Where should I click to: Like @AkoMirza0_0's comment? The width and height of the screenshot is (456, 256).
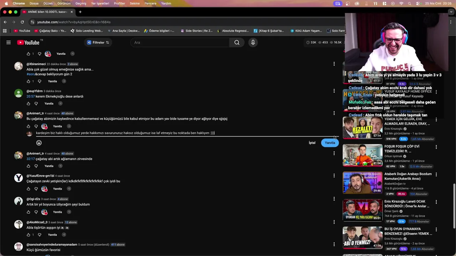click(28, 235)
